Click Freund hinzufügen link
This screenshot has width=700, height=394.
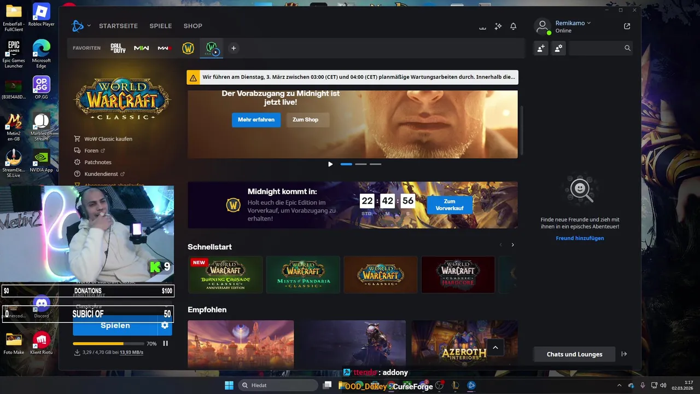(580, 238)
